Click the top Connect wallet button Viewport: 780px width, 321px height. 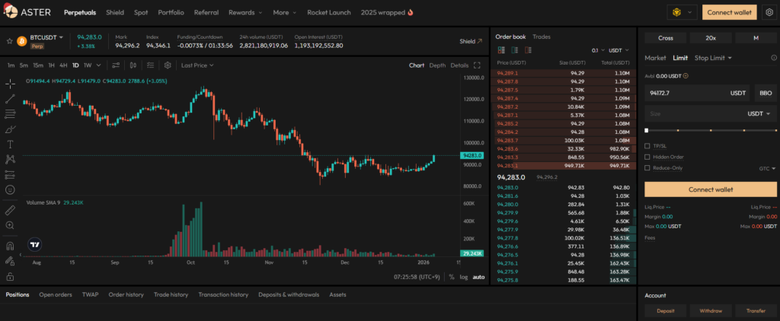(x=730, y=12)
